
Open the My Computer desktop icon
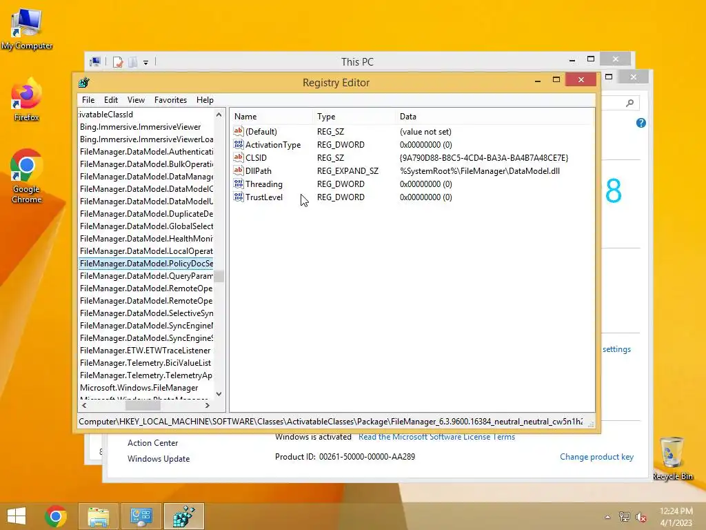click(27, 29)
